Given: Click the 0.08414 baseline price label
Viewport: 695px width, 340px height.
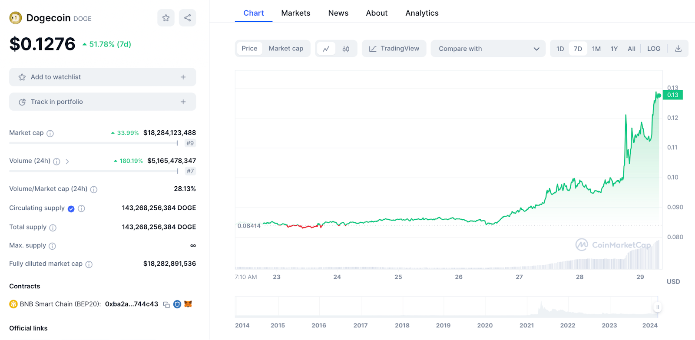Looking at the screenshot, I should tap(249, 226).
